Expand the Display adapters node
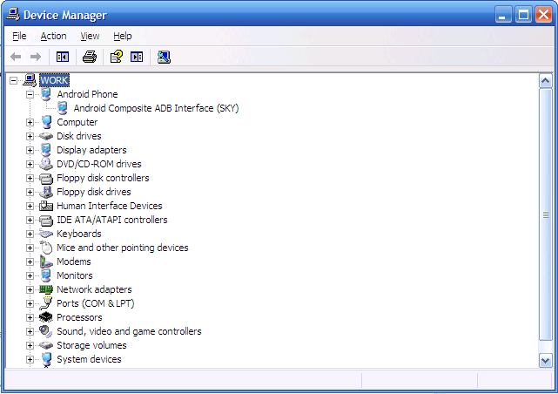The width and height of the screenshot is (558, 394). point(30,150)
